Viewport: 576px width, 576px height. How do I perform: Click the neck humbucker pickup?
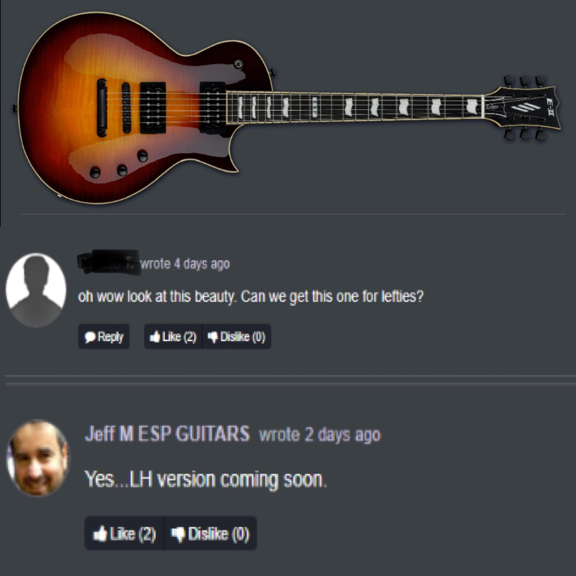pyautogui.click(x=213, y=107)
